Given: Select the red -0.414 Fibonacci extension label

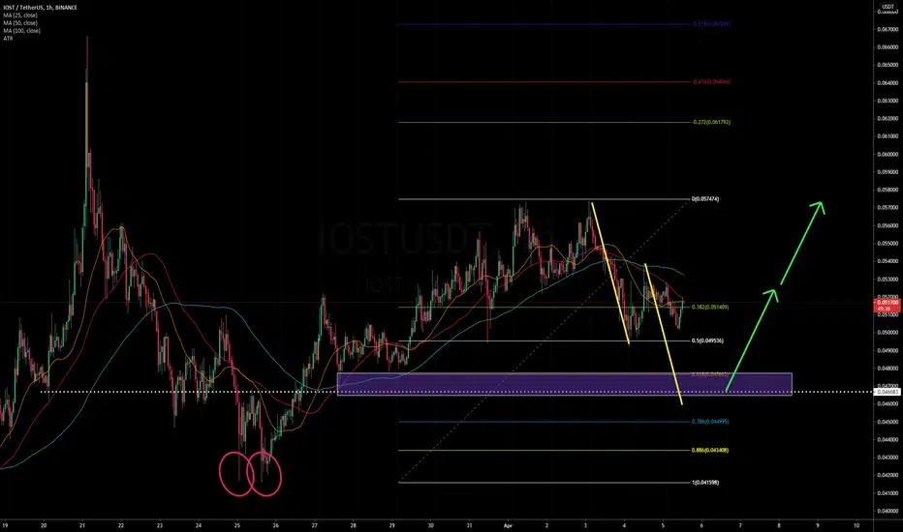Looking at the screenshot, I should pos(711,82).
